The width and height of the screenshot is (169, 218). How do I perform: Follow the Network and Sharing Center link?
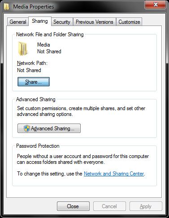[x=114, y=174]
